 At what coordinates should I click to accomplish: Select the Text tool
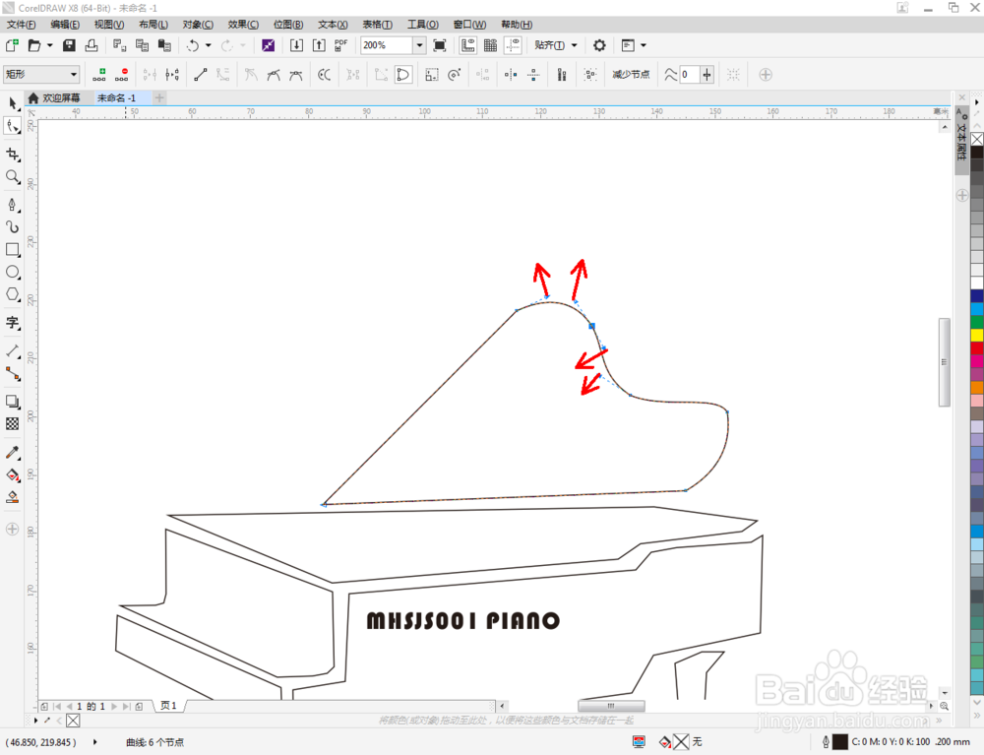point(13,323)
